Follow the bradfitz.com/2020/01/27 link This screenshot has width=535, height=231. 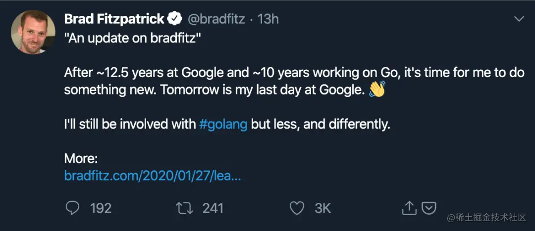tap(153, 176)
